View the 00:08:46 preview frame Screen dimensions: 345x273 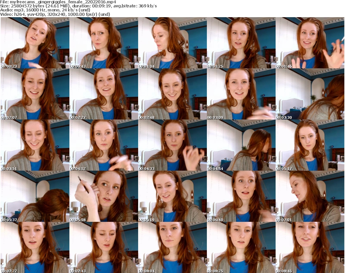(x=310, y=247)
